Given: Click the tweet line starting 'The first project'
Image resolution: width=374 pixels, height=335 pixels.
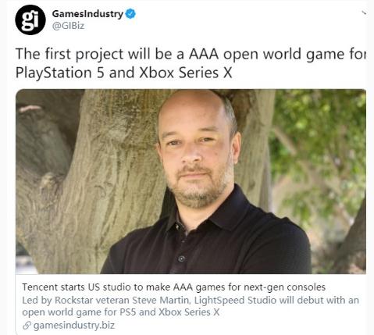Looking at the screenshot, I should 191,55.
